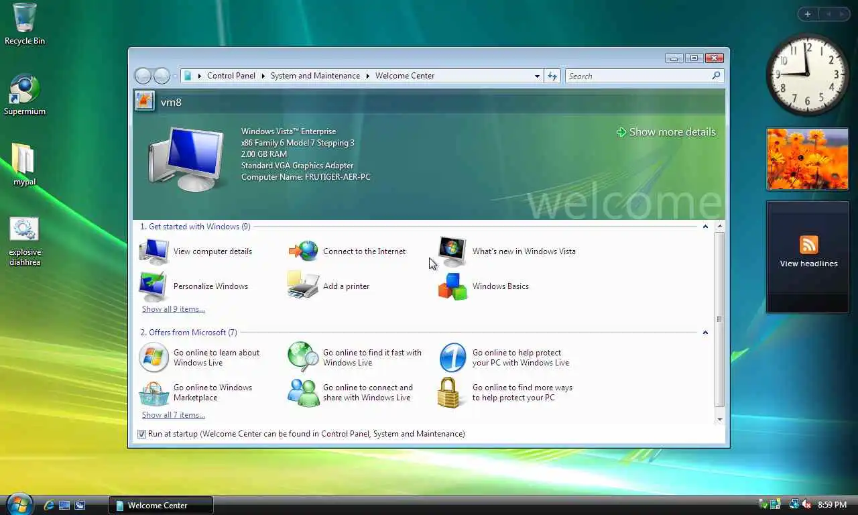Click the learn about Windows Live flag icon
The height and width of the screenshot is (515, 858).
[154, 357]
